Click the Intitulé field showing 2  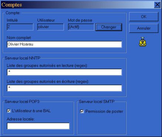[20, 27]
